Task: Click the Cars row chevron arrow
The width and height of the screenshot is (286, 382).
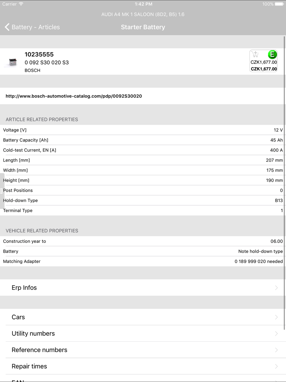Action: point(276,317)
